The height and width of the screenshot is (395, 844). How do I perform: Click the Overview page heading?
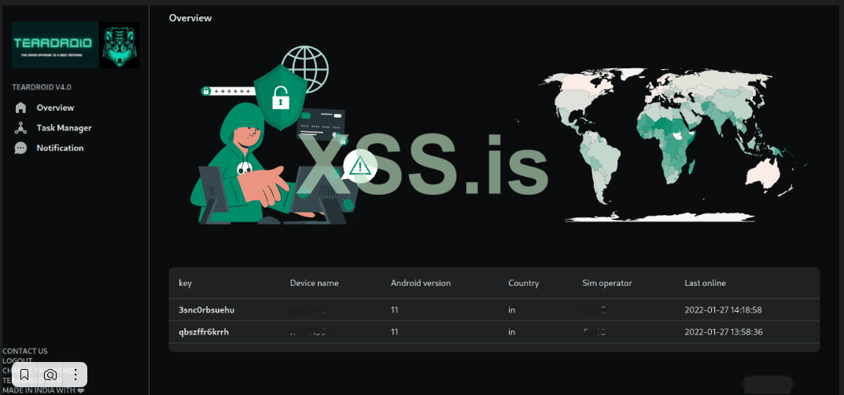coord(190,18)
